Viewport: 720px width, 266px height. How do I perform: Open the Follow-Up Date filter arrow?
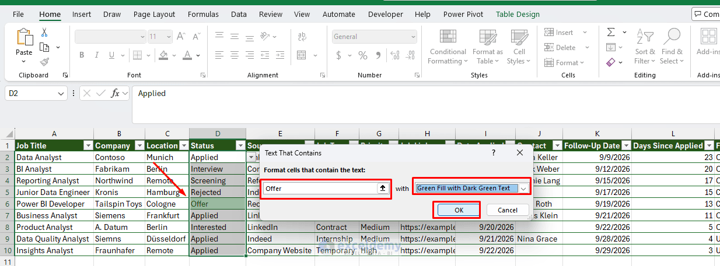625,146
